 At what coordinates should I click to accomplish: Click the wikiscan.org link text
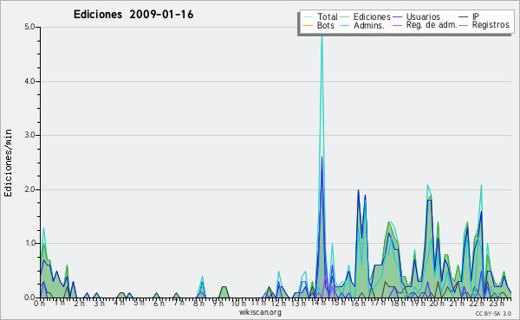click(x=260, y=312)
